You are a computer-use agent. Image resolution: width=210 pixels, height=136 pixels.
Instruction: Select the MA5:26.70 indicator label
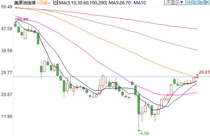(x=119, y=3)
